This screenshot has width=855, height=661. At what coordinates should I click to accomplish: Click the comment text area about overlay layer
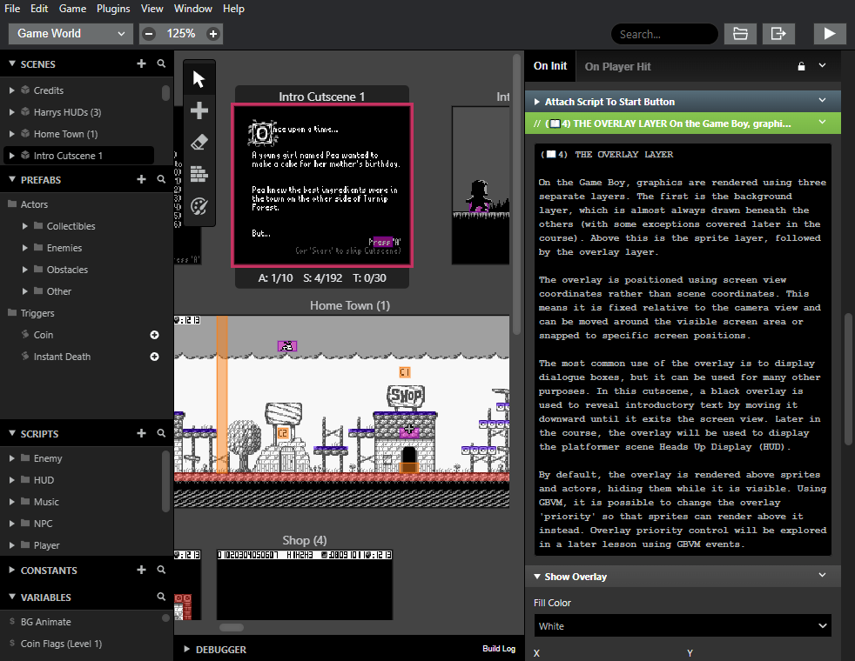pos(683,349)
